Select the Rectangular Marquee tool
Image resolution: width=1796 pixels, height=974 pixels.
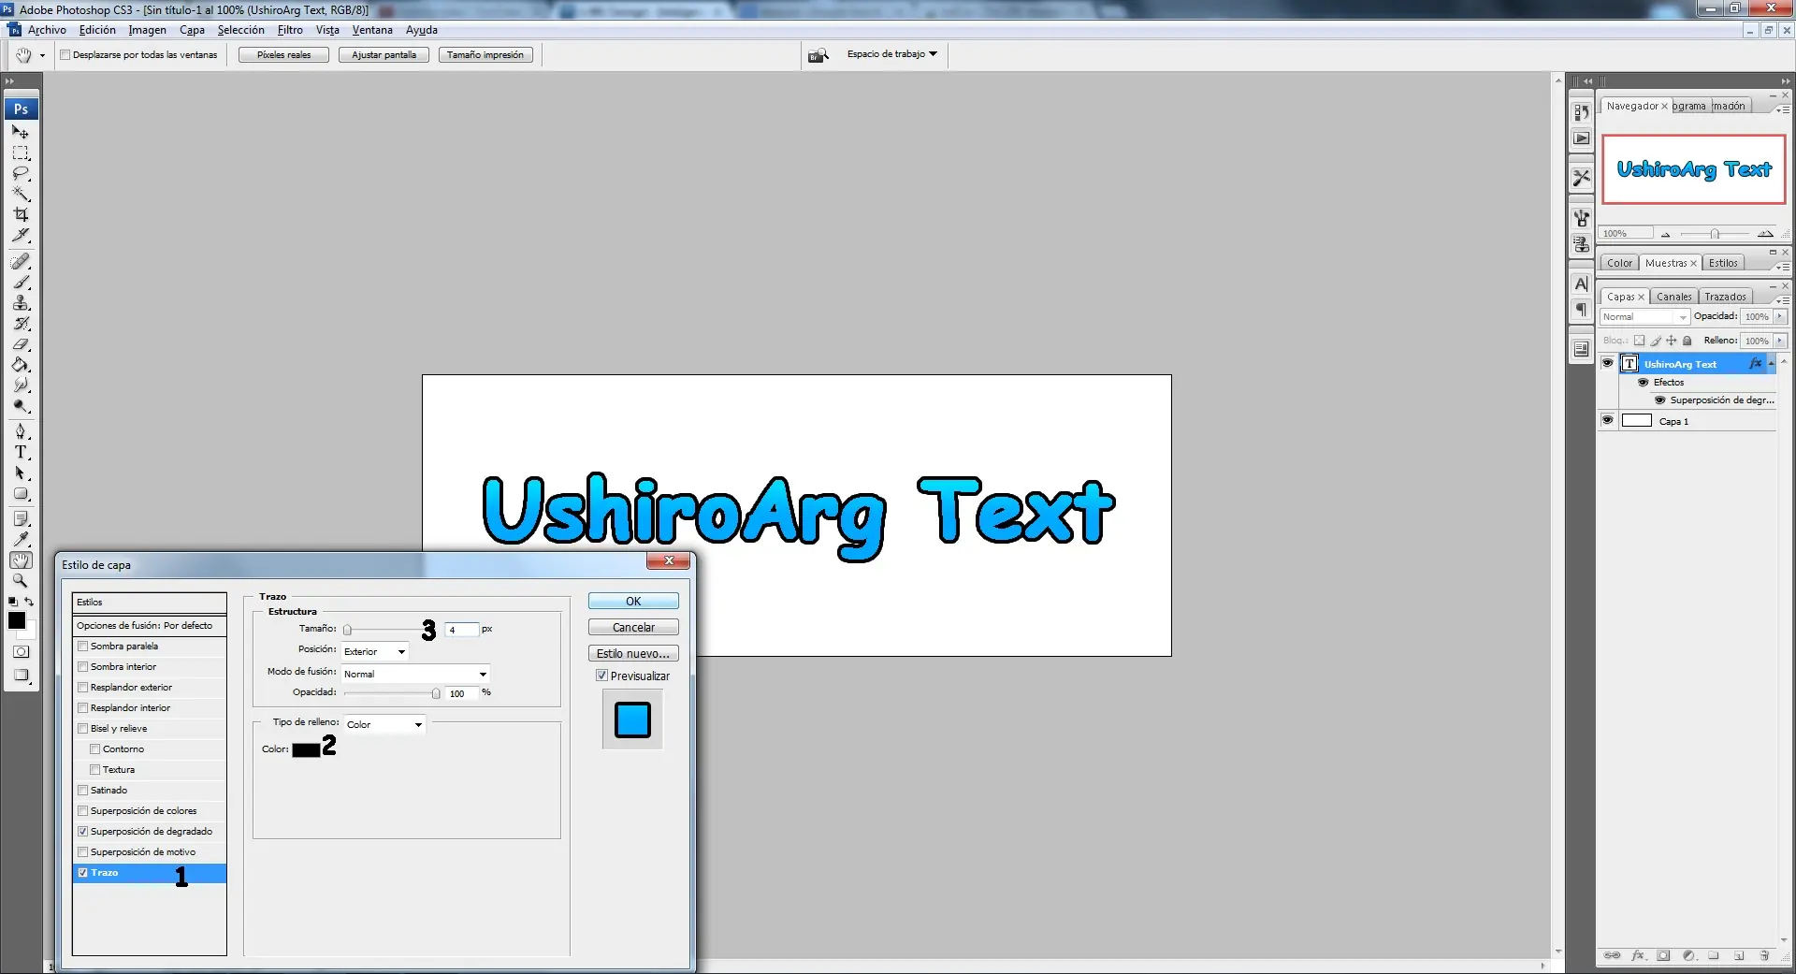21,153
